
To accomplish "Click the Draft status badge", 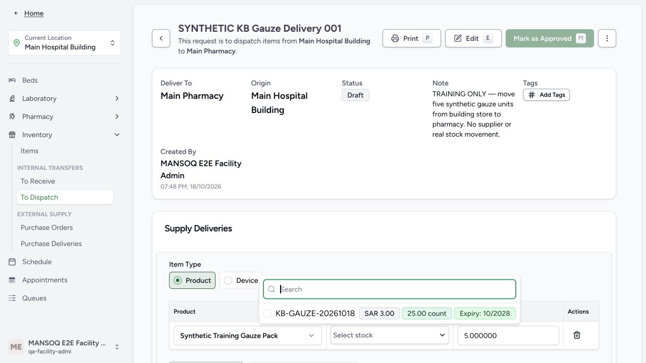I will (355, 95).
